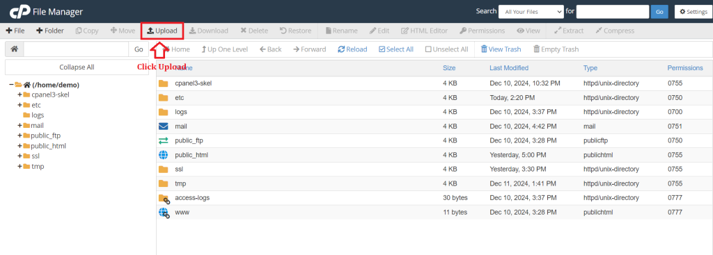Expand the etc tree node
The width and height of the screenshot is (713, 255).
(x=19, y=105)
